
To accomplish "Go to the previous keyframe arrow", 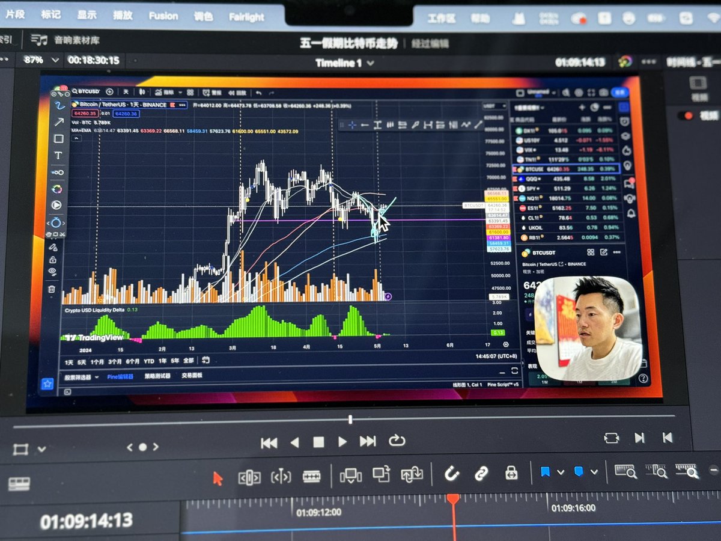I will [x=129, y=447].
